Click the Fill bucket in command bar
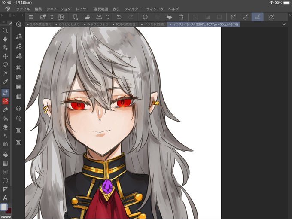 (169, 17)
